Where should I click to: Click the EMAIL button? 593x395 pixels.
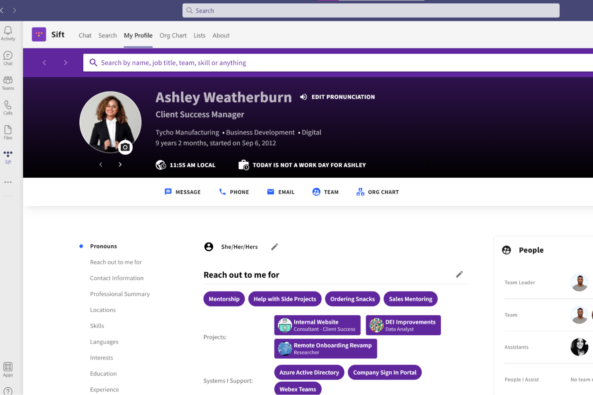pyautogui.click(x=281, y=192)
